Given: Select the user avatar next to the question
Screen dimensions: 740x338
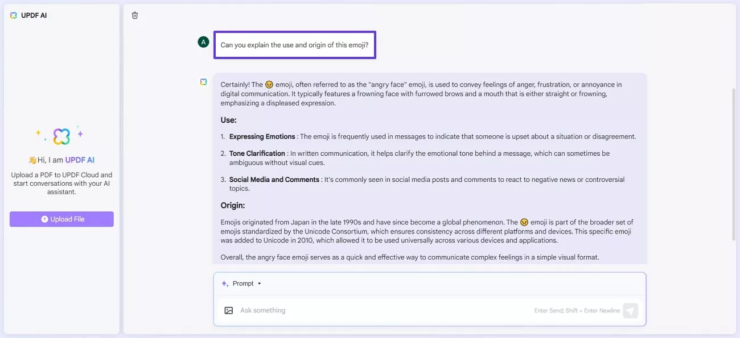Looking at the screenshot, I should [x=203, y=41].
